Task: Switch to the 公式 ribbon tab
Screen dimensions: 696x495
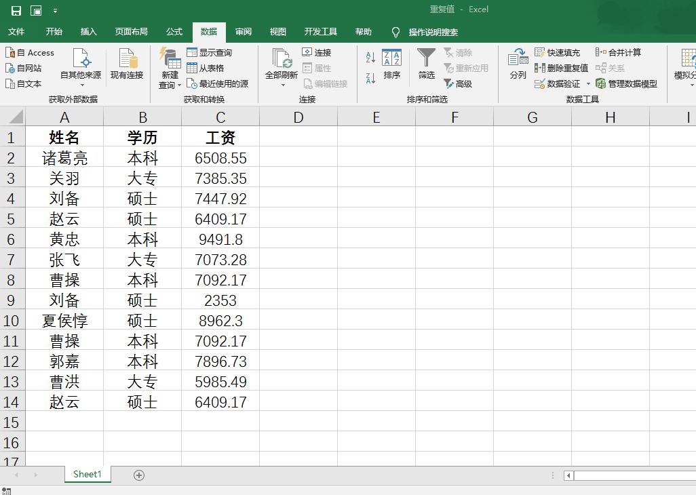Action: (174, 32)
